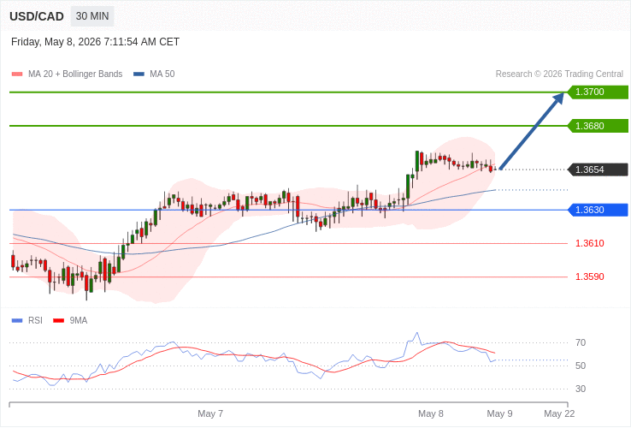
Task: Click the red 1.3590 support label
Action: (x=590, y=276)
